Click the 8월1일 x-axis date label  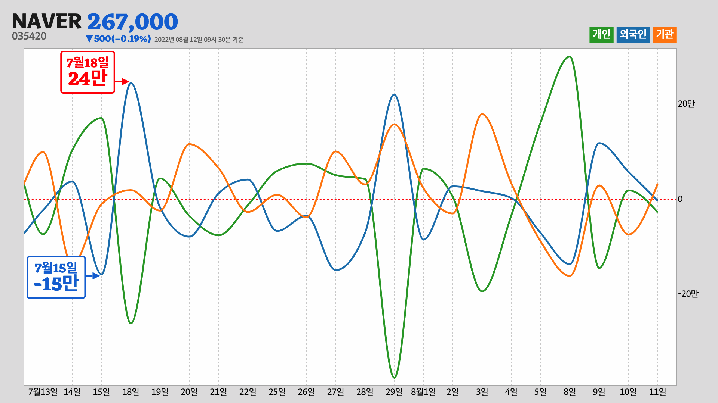point(423,392)
